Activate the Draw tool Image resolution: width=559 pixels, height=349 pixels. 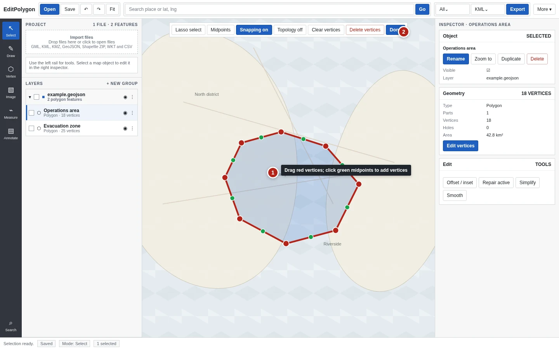(x=11, y=51)
